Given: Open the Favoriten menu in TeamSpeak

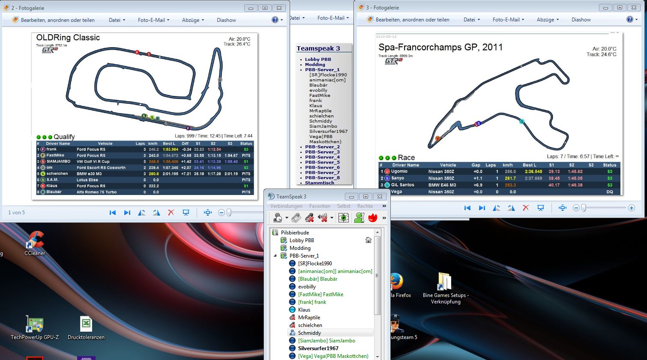Looking at the screenshot, I should (x=320, y=206).
